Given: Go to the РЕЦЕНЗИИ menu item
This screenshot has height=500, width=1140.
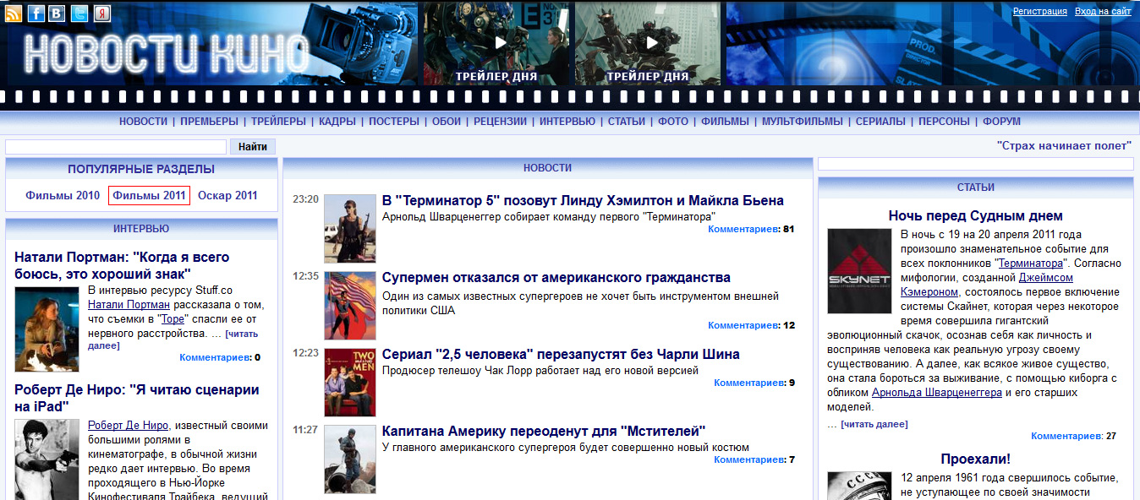Looking at the screenshot, I should [x=500, y=122].
